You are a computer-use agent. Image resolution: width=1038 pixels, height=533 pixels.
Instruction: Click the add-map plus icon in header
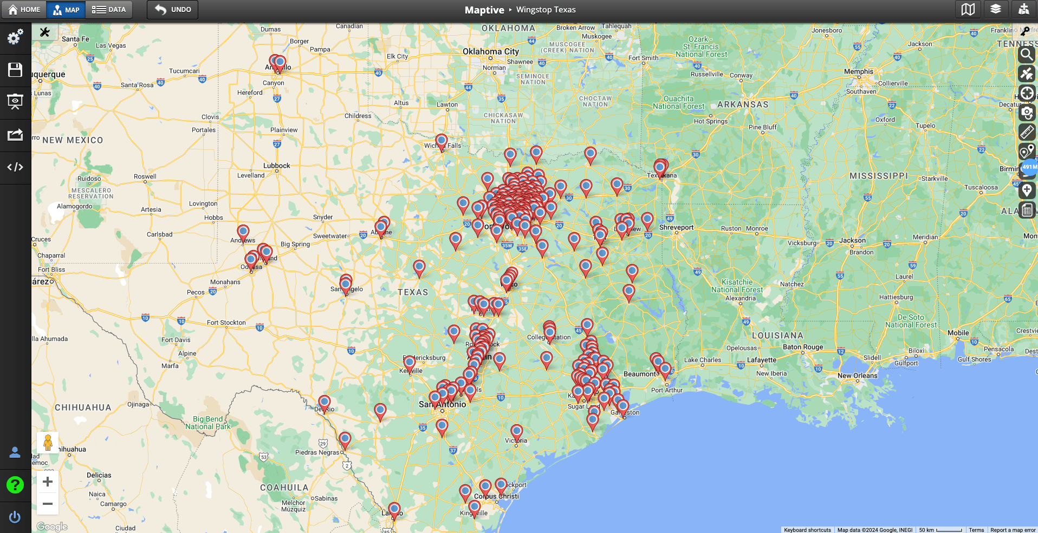tap(1023, 9)
